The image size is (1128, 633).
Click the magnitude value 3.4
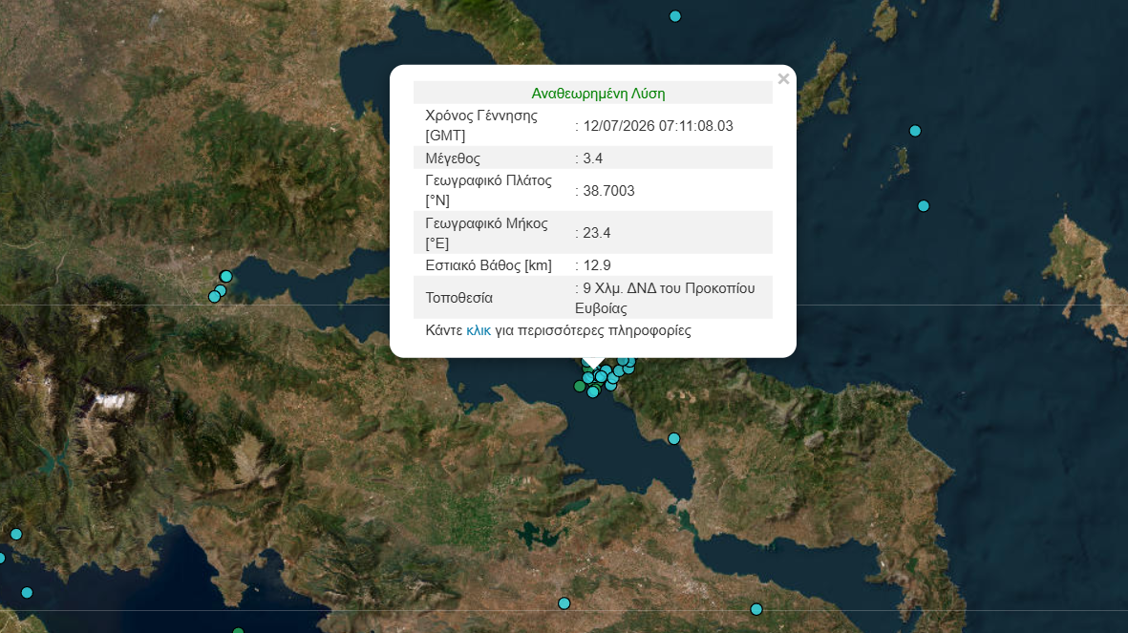[x=593, y=158]
